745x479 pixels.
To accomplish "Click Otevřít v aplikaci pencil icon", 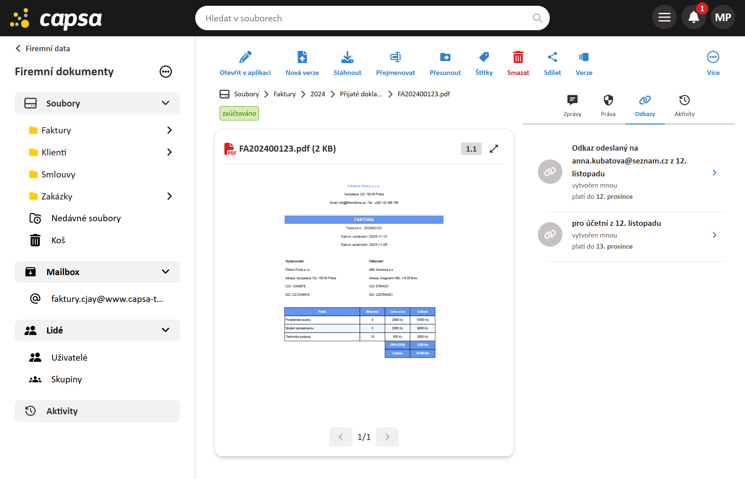I will [x=245, y=58].
